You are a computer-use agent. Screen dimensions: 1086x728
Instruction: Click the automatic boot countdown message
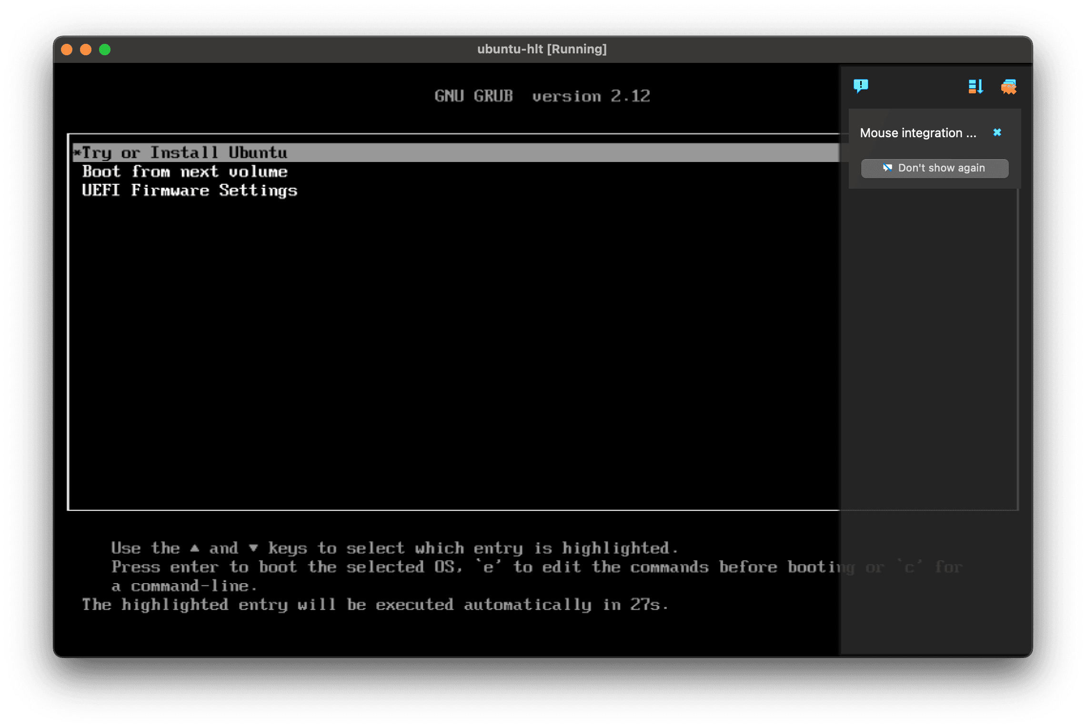tap(375, 605)
